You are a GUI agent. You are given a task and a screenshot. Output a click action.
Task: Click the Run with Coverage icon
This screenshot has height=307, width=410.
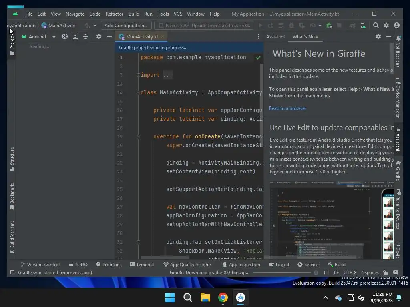click(x=302, y=25)
